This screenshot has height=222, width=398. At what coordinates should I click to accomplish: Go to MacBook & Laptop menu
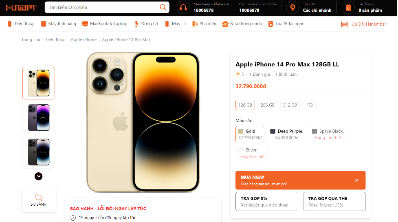coord(105,24)
